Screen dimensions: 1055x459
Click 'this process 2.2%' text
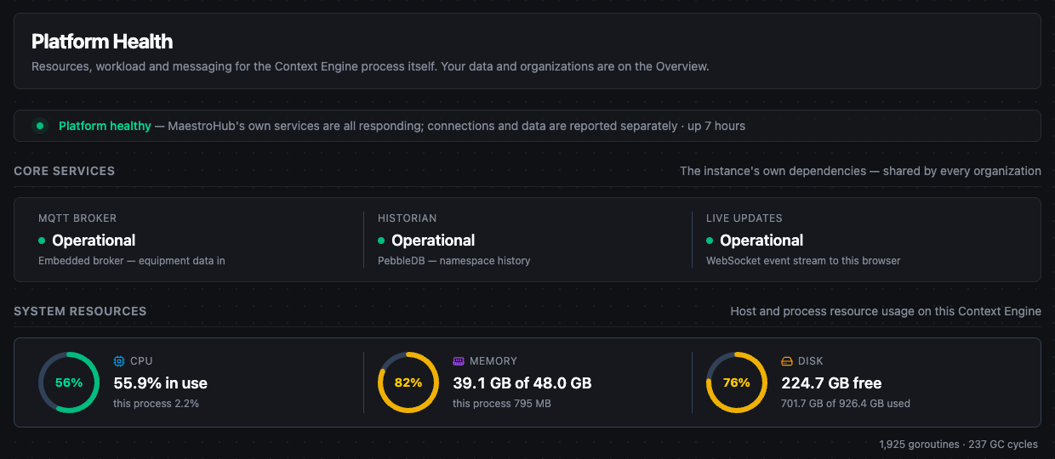pyautogui.click(x=157, y=404)
